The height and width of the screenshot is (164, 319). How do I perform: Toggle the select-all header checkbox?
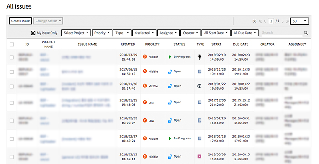click(12, 44)
